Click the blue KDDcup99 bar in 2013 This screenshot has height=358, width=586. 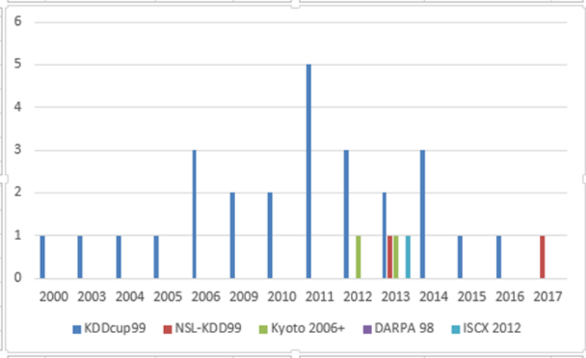[x=384, y=236]
